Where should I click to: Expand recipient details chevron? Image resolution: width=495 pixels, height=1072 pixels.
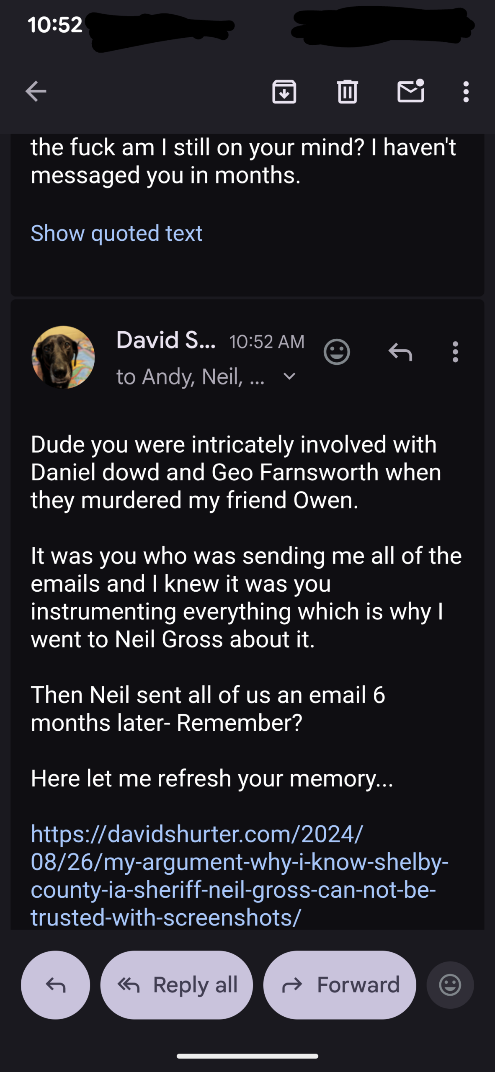tap(289, 376)
